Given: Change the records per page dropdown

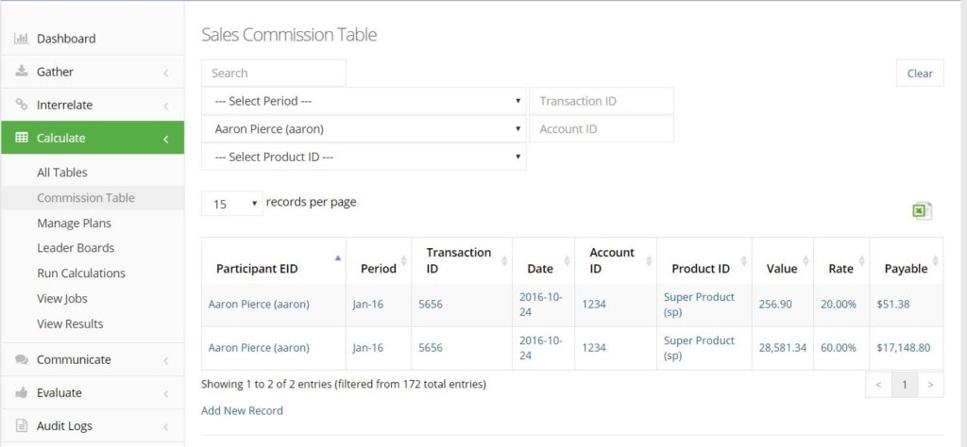Looking at the screenshot, I should coord(232,203).
